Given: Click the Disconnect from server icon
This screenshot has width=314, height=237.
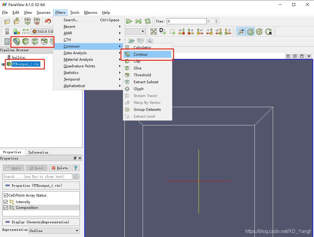Looking at the screenshot, I should click(x=37, y=21).
